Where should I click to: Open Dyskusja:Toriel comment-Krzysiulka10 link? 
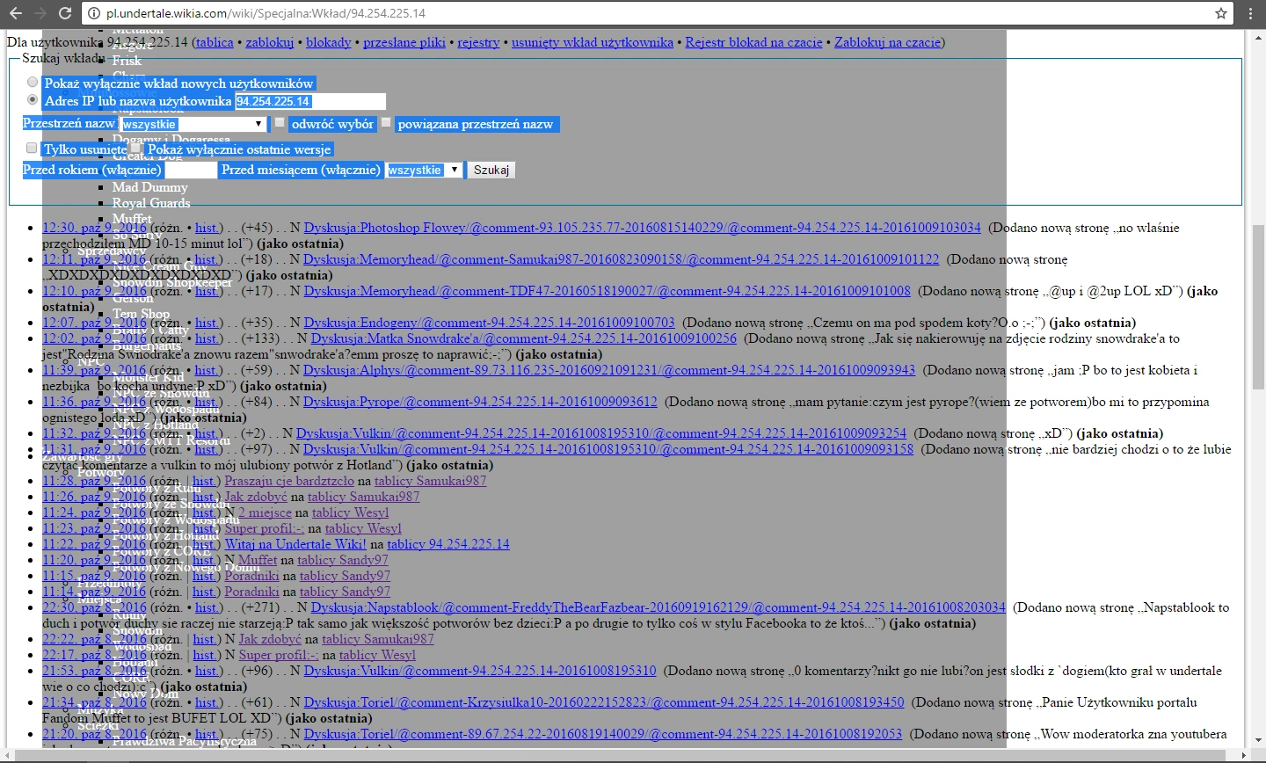coord(604,702)
